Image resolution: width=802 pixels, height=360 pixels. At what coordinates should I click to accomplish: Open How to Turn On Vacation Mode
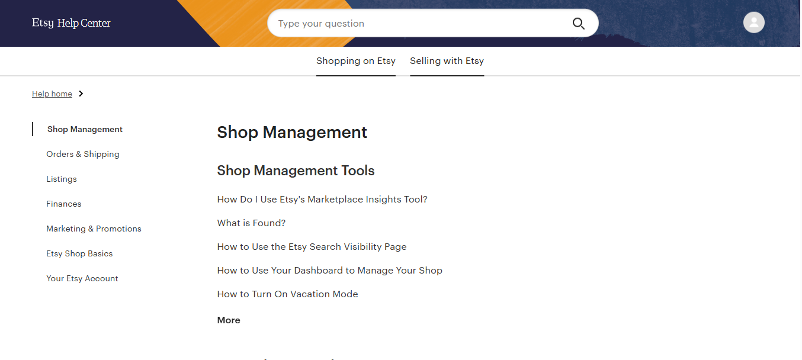[288, 294]
